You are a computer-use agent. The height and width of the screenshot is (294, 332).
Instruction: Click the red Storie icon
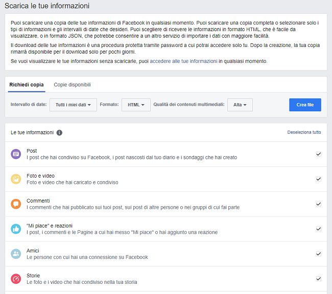pyautogui.click(x=16, y=279)
